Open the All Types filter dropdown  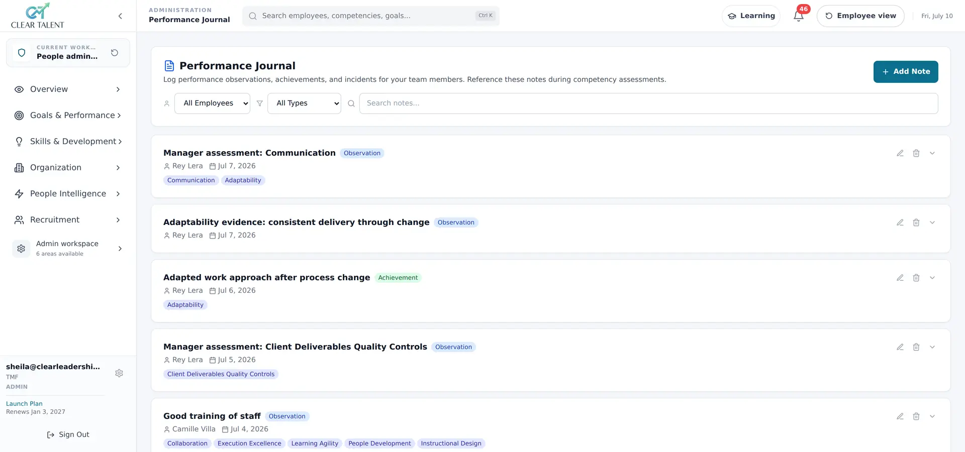pos(304,103)
